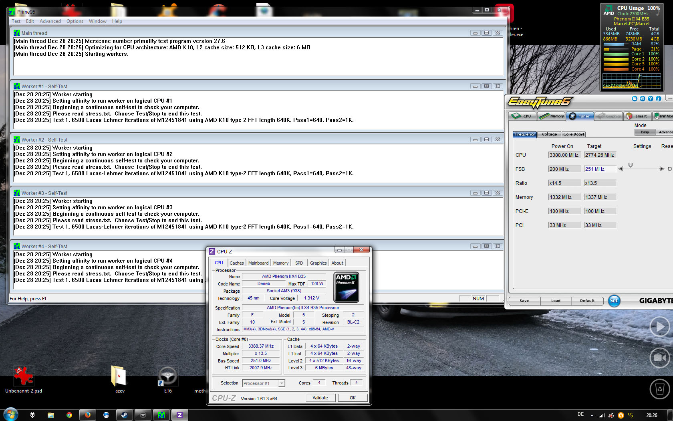673x421 pixels.
Task: Click the taskbar clock showing 20:26
Action: point(652,415)
